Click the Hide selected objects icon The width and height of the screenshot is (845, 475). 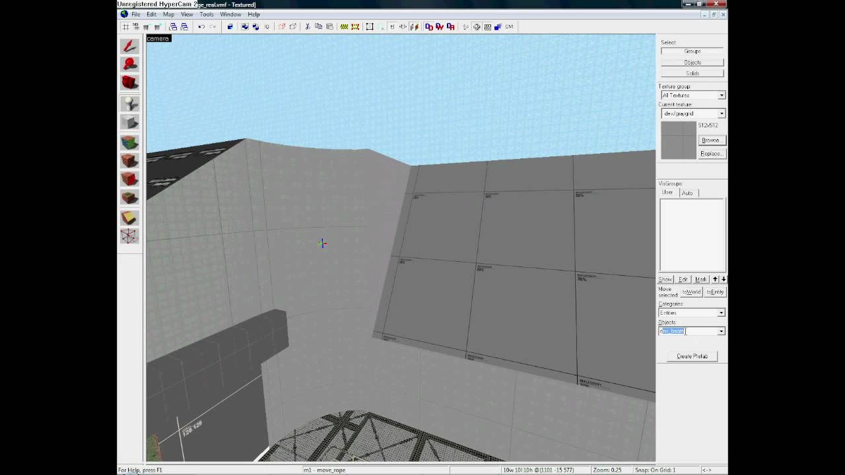[x=282, y=26]
